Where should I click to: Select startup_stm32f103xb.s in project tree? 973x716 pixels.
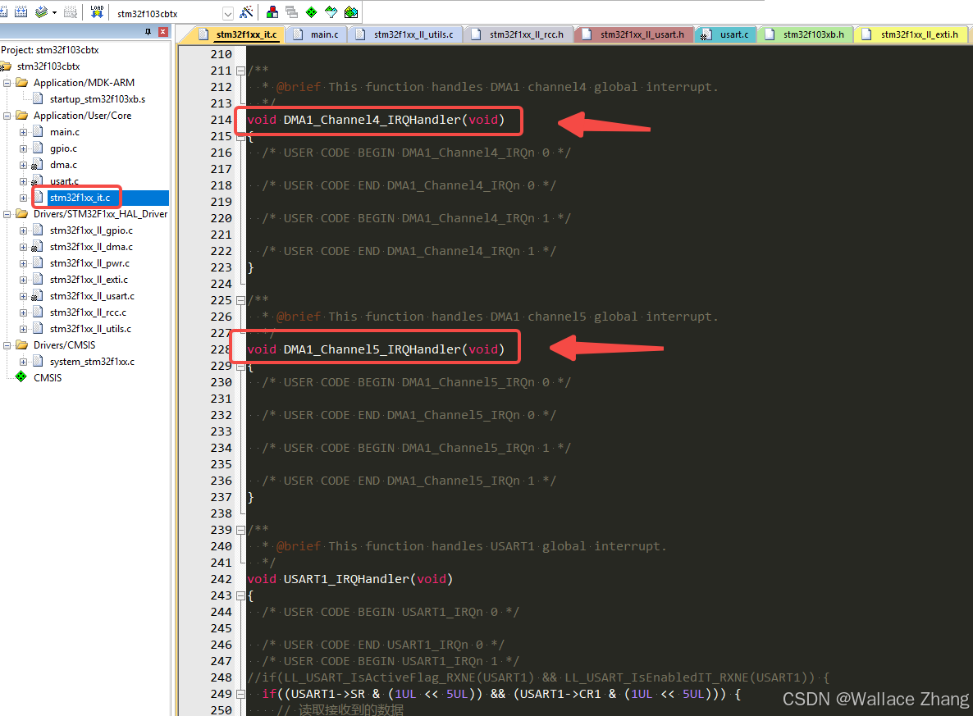click(x=98, y=99)
